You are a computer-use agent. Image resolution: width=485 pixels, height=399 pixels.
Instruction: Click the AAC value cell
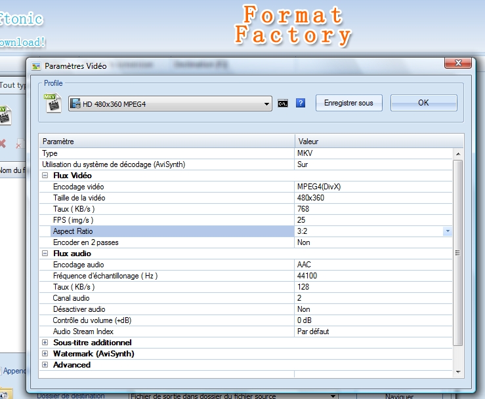[x=373, y=264]
